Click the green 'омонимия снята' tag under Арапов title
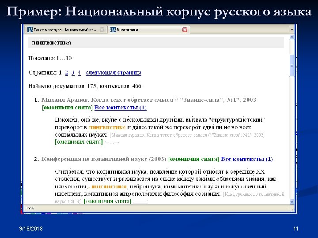The height and width of the screenshot is (238, 318). point(67,107)
